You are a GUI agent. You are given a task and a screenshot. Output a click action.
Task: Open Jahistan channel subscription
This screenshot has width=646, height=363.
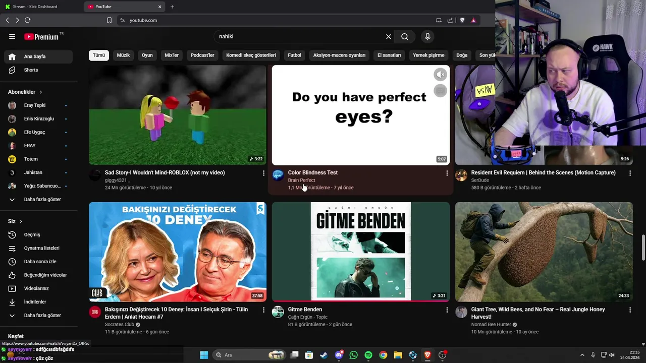(38, 172)
